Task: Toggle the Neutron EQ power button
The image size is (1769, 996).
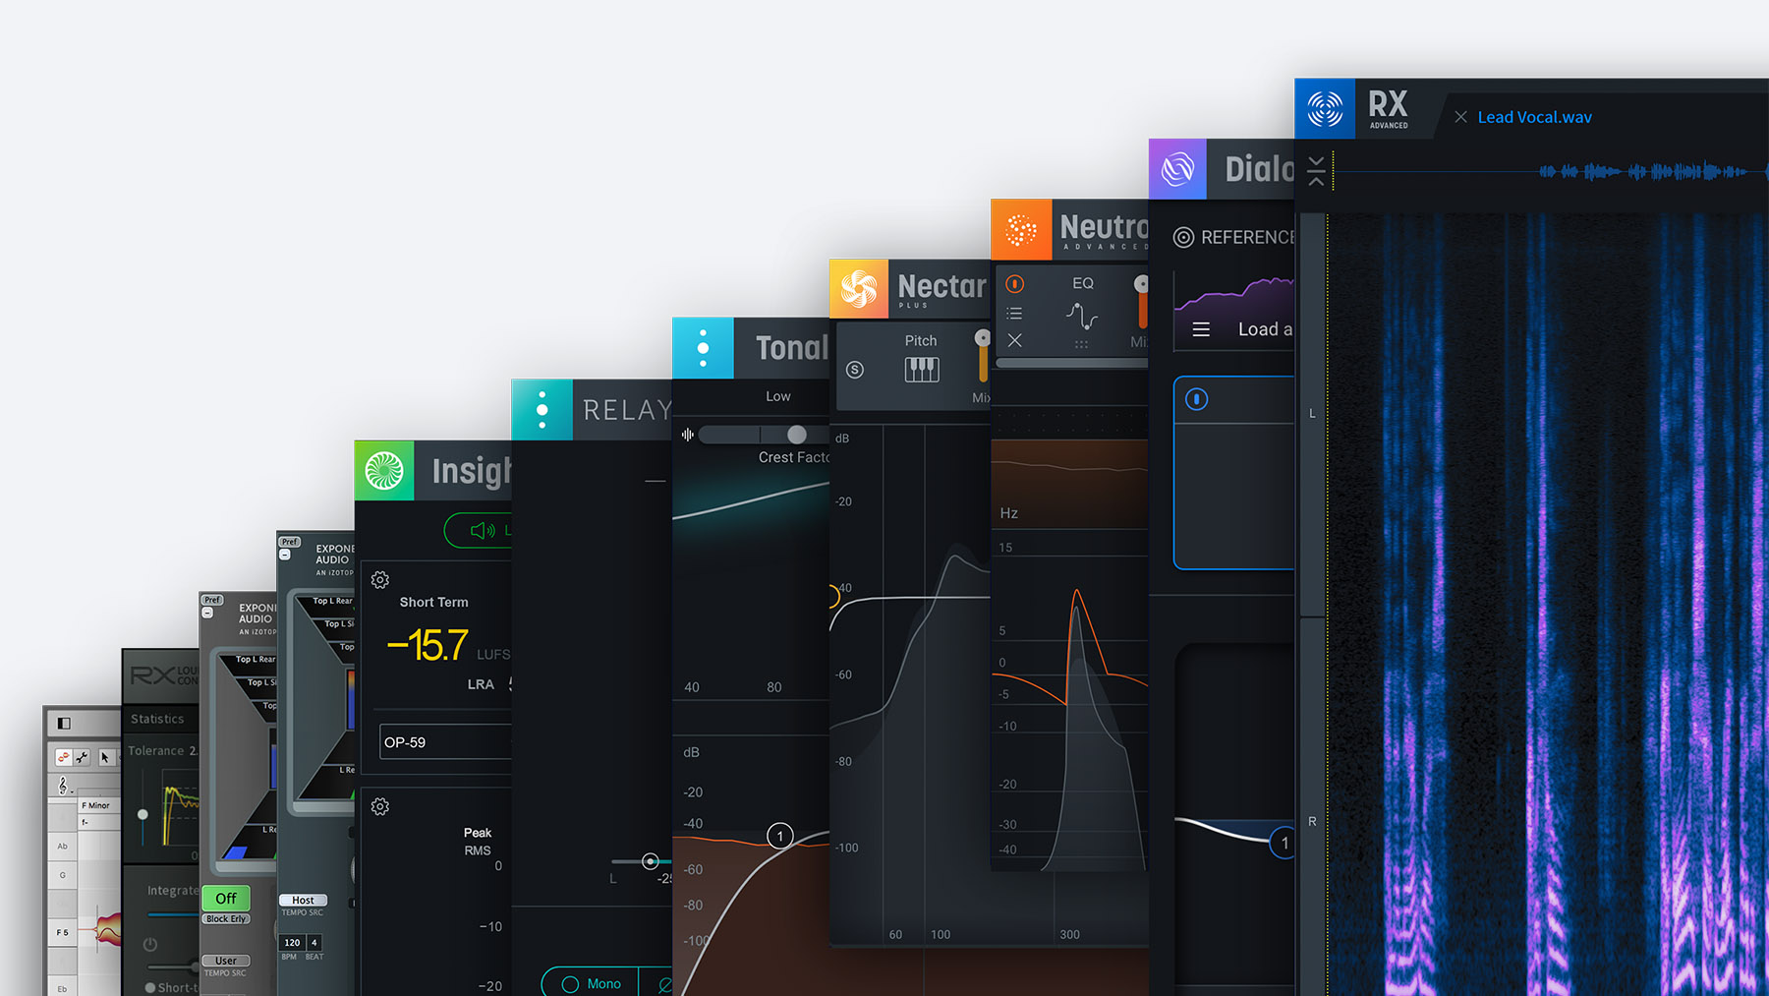Action: point(1015,284)
